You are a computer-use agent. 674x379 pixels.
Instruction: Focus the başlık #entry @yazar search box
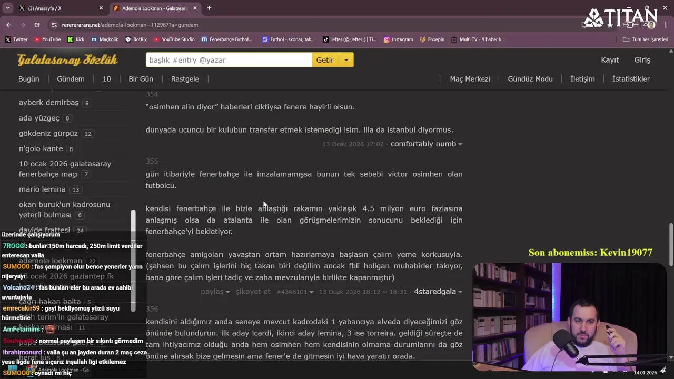[229, 60]
